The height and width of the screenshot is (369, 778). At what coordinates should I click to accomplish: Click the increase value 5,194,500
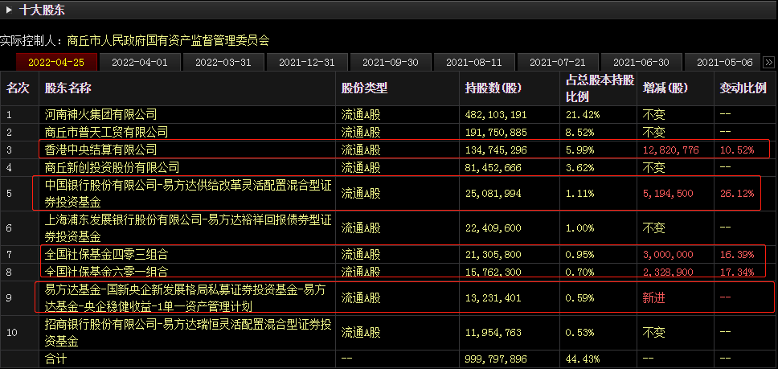668,194
